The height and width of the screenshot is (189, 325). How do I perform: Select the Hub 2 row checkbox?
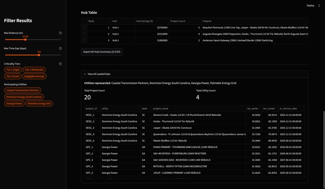pyautogui.click(x=84, y=34)
